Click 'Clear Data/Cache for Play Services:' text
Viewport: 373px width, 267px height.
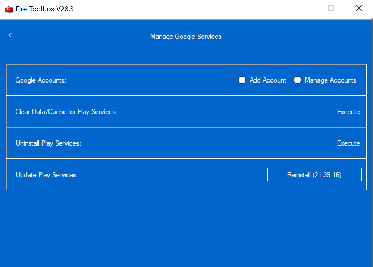pos(66,112)
